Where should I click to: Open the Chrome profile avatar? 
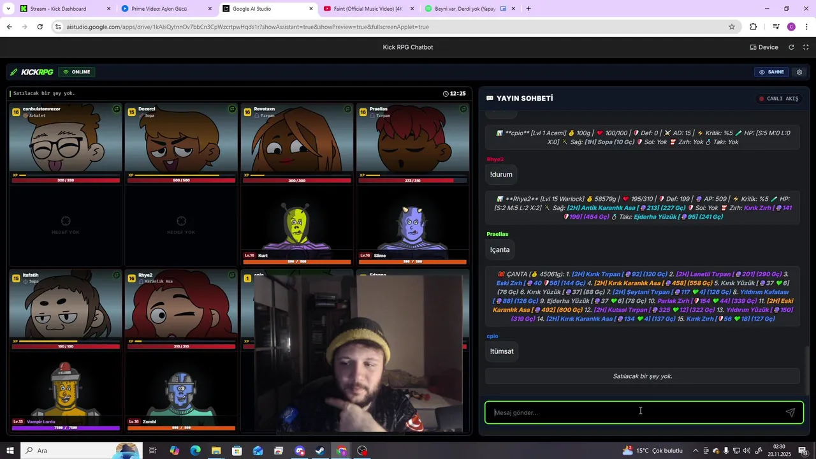(791, 27)
